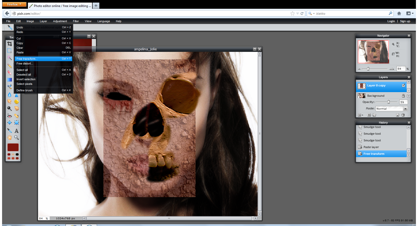
Task: Select the Pinch tool
Action: (x=17, y=123)
